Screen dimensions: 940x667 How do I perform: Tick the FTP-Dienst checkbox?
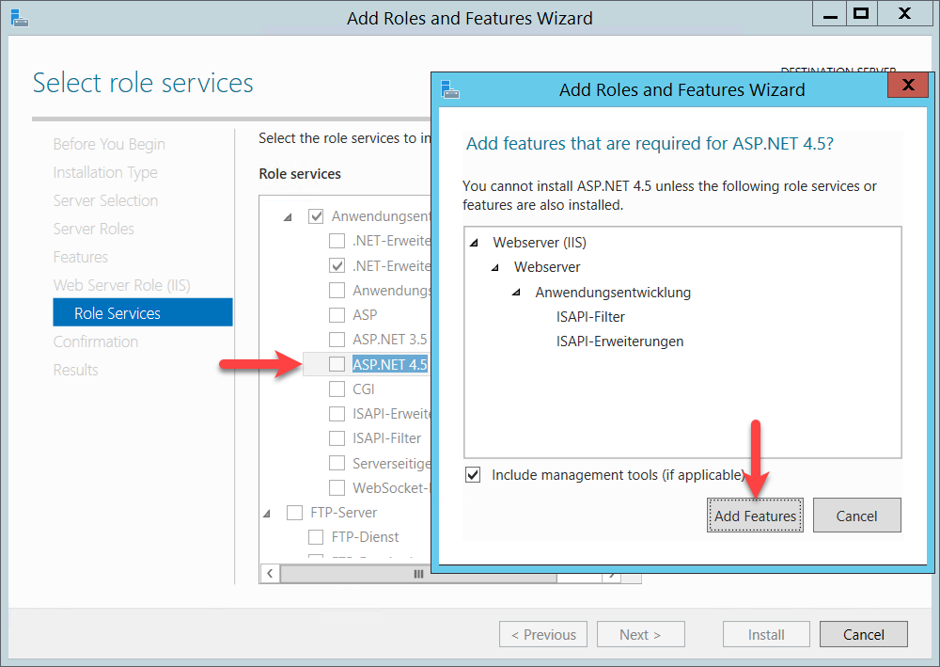point(316,537)
